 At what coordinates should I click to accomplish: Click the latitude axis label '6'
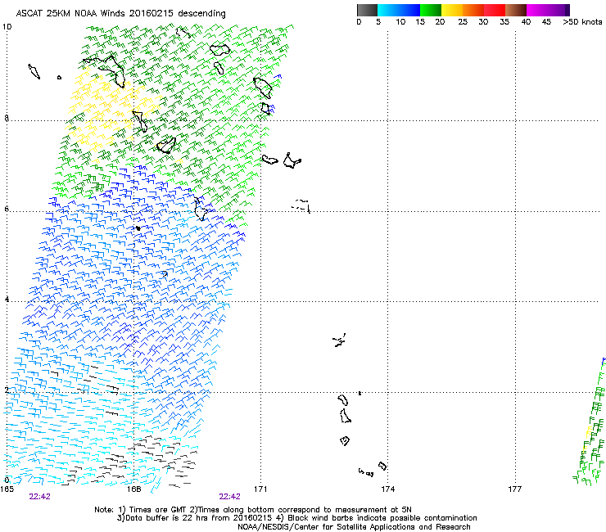point(7,209)
